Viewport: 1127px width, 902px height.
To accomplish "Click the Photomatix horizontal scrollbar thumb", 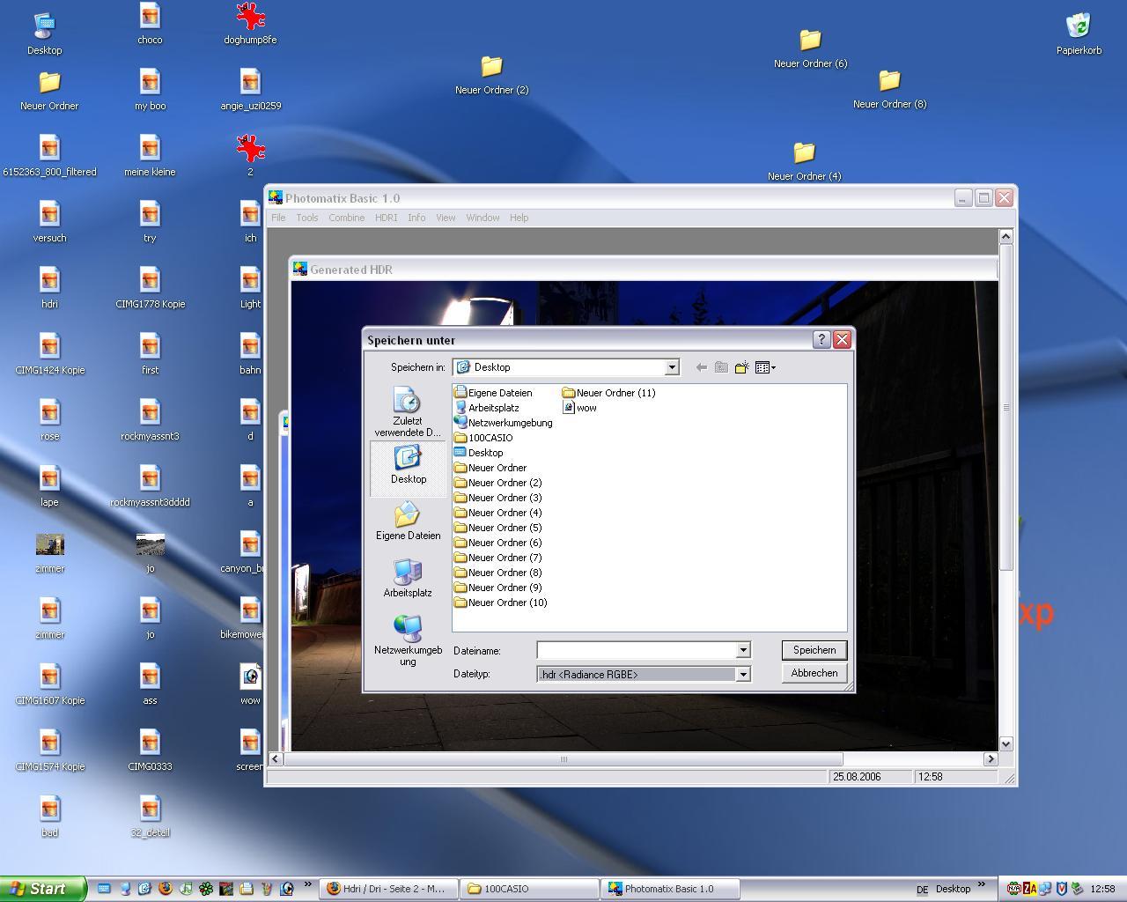I will [x=563, y=758].
